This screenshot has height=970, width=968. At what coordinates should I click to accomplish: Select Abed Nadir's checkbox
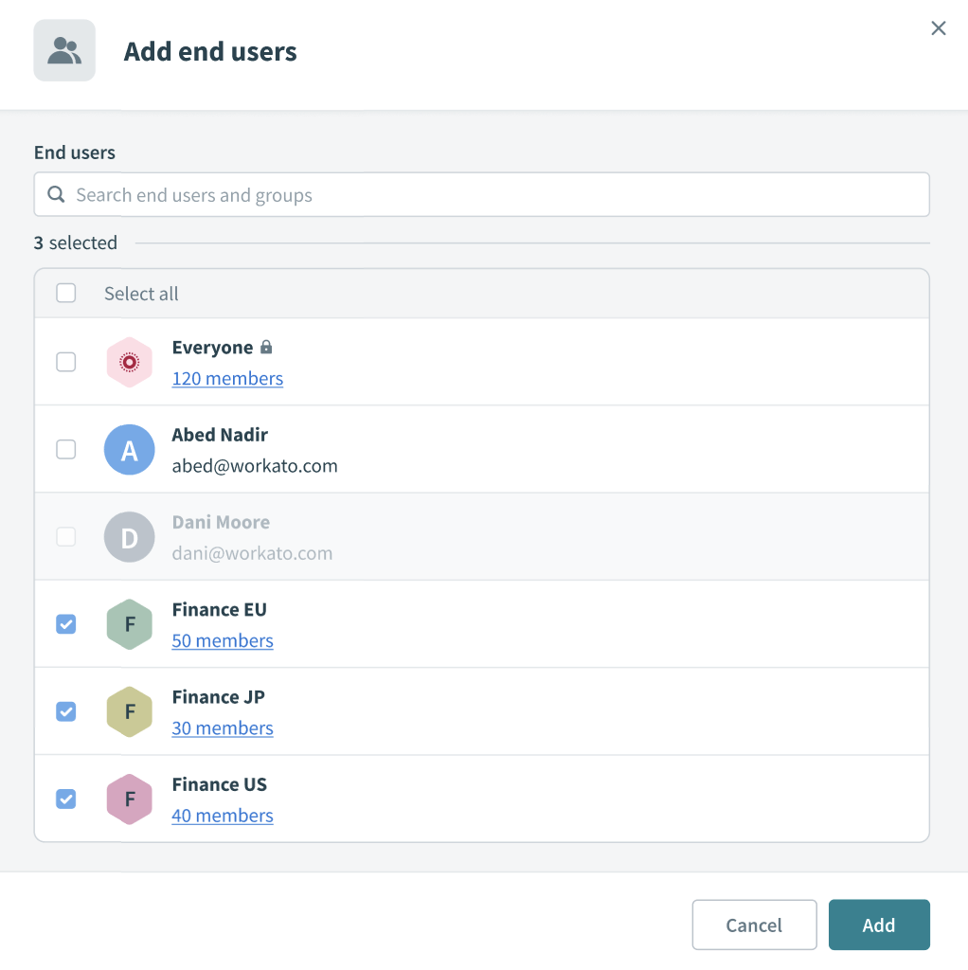65,449
